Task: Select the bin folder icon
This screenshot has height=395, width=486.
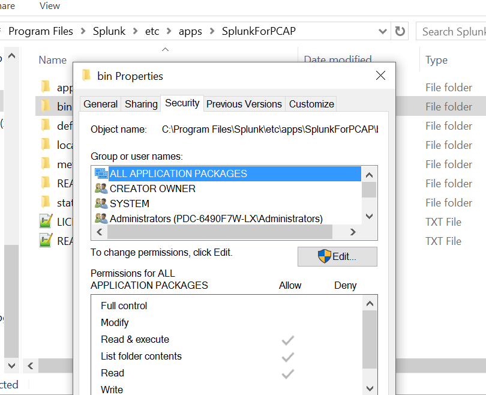Action: 46,106
